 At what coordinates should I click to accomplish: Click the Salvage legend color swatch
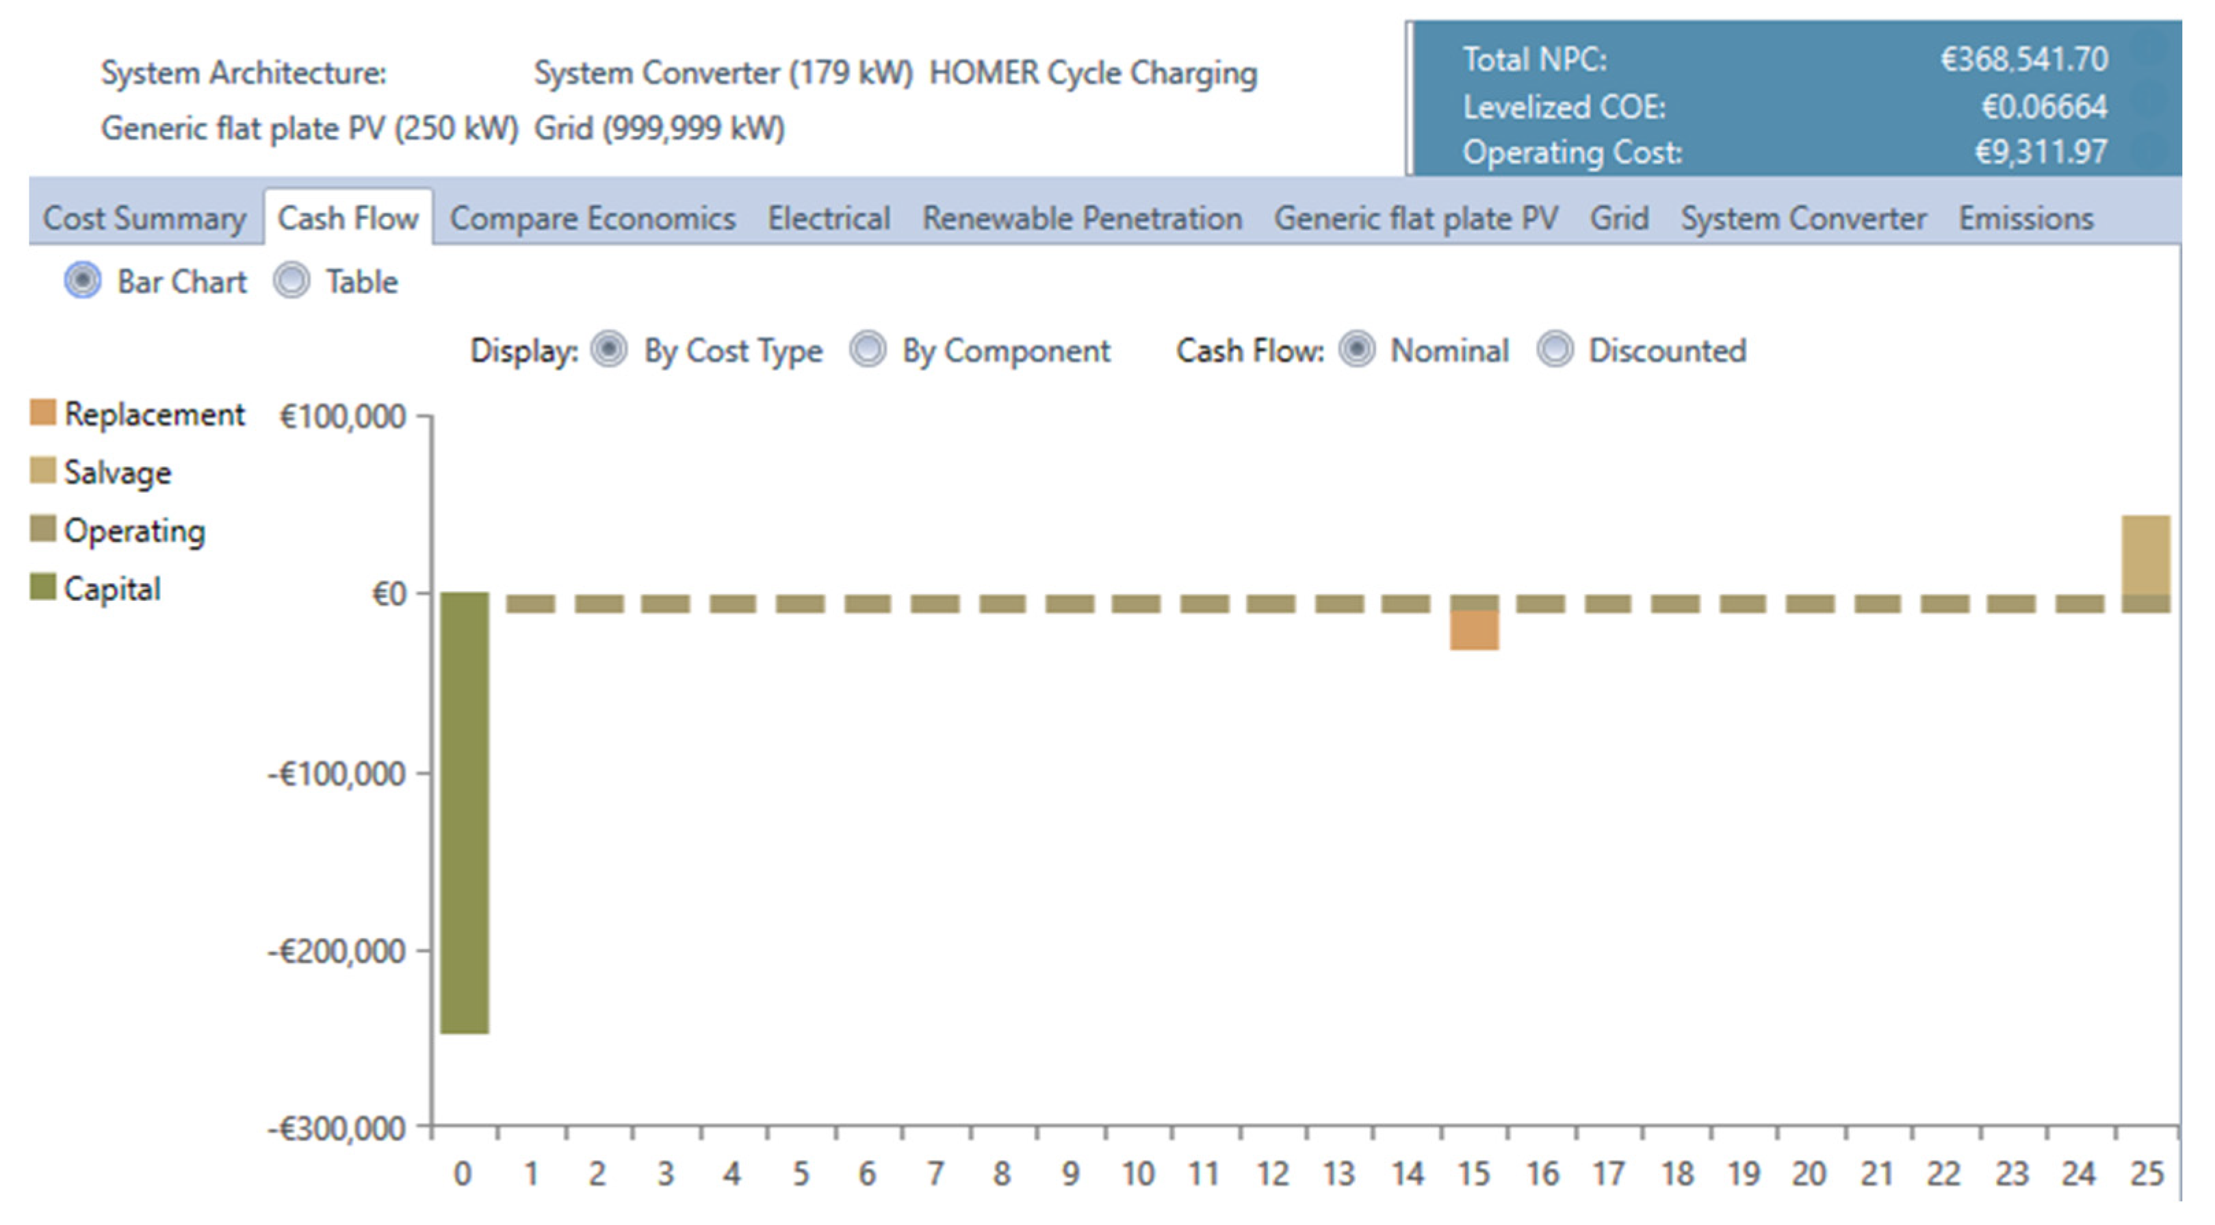(43, 471)
